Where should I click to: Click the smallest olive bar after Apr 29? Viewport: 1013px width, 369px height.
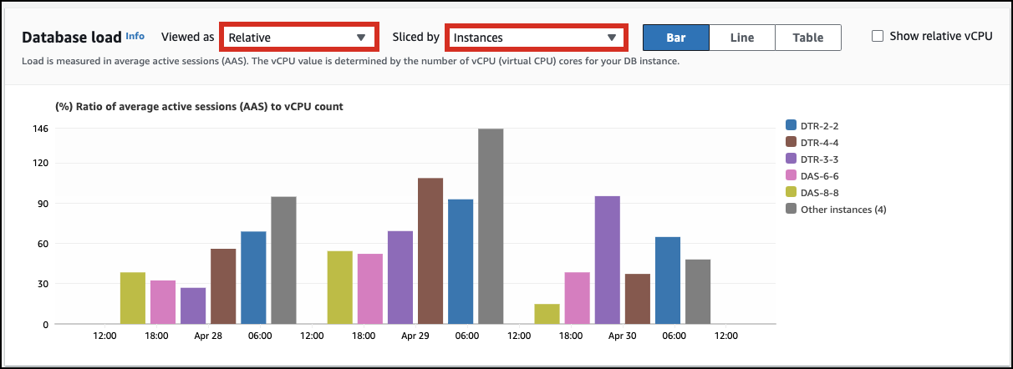coord(547,314)
